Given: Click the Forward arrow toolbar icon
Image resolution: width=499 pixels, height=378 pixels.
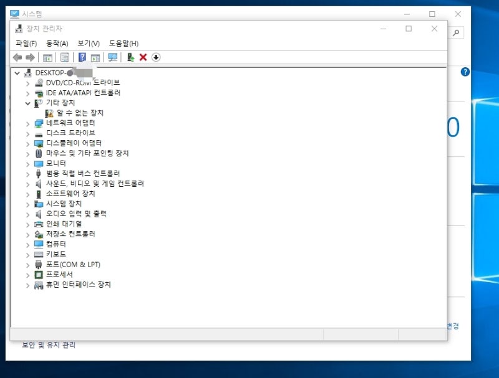Looking at the screenshot, I should click(x=30, y=57).
